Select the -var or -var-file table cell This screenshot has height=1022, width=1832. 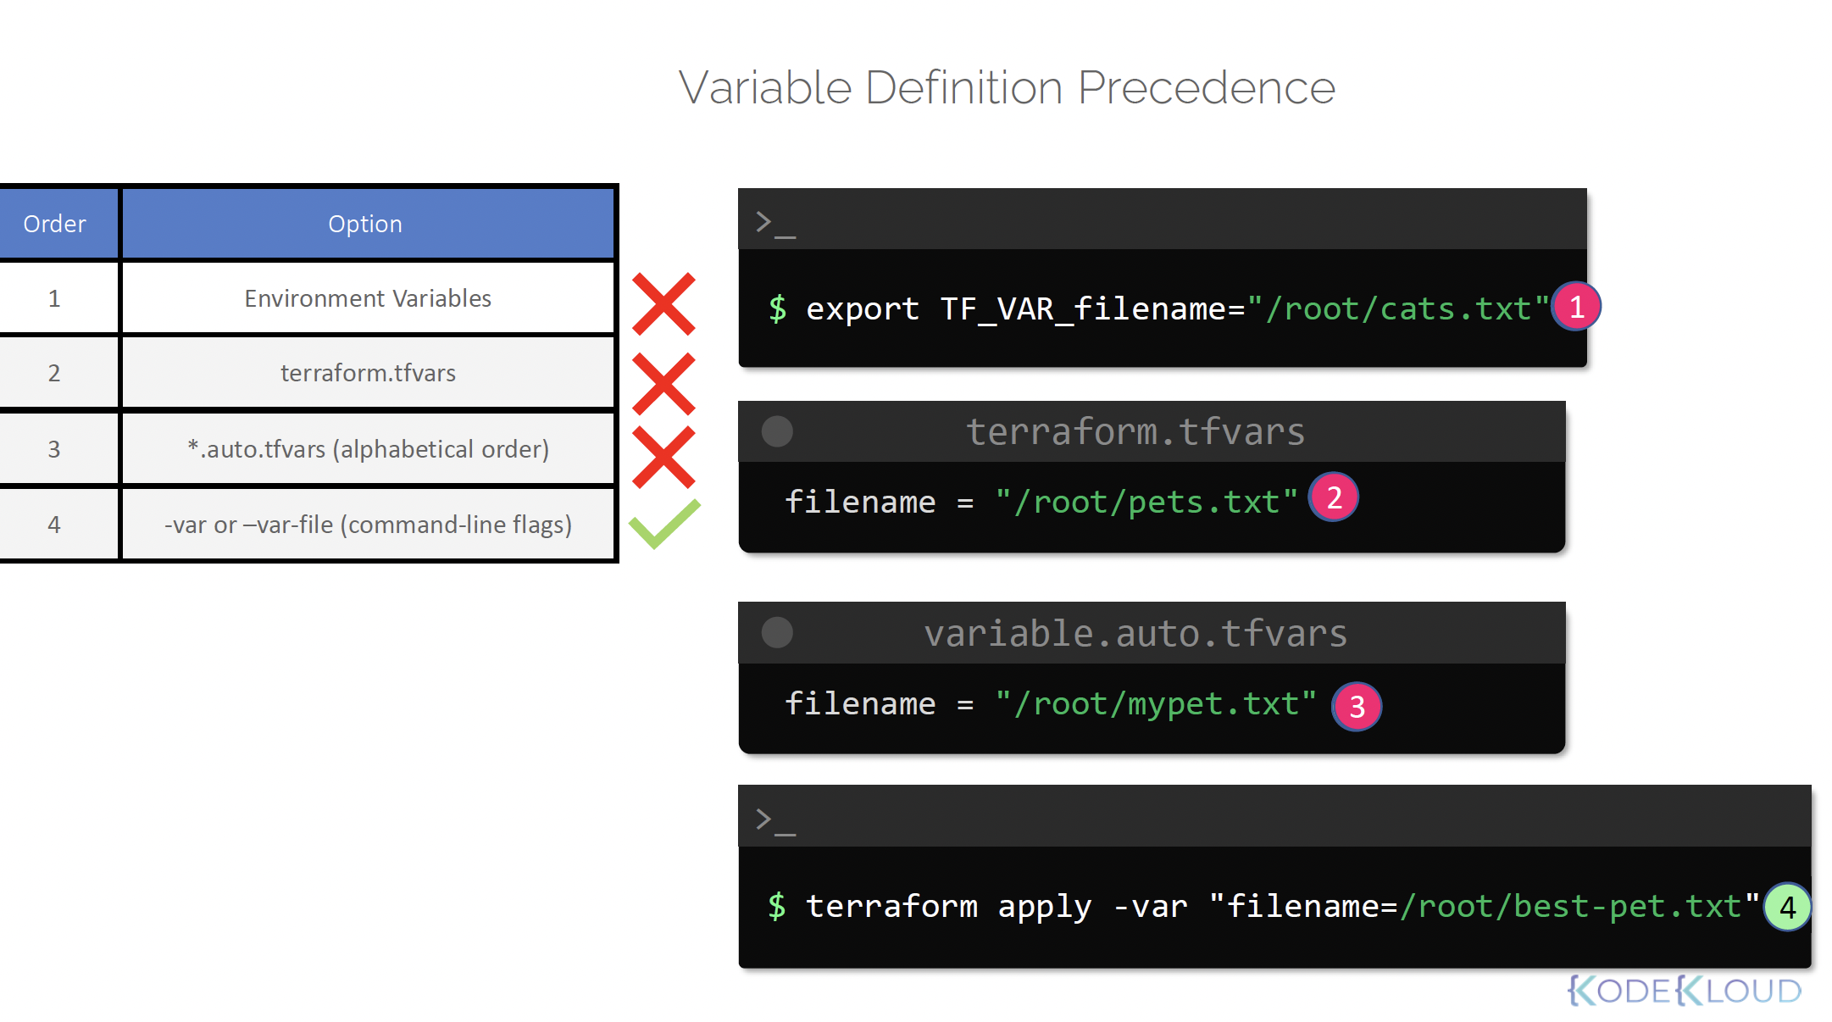tap(368, 525)
